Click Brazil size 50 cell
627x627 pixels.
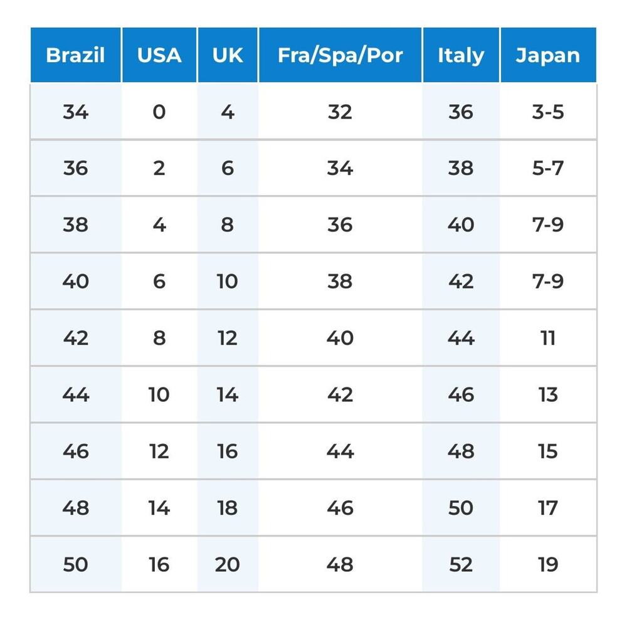pyautogui.click(x=75, y=564)
